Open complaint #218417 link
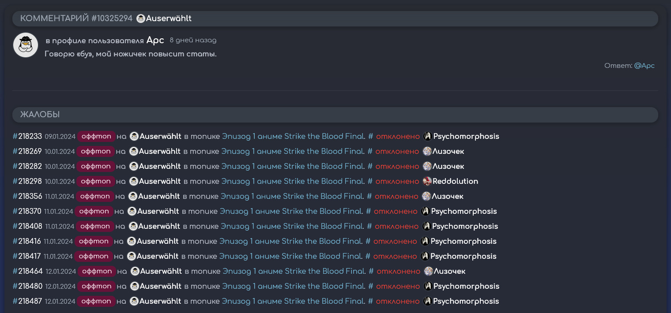The height and width of the screenshot is (313, 671). pyautogui.click(x=27, y=257)
